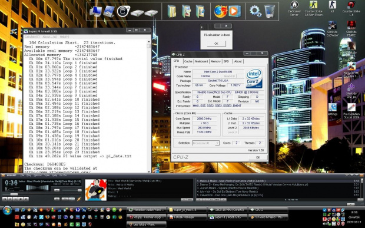This screenshot has height=228, width=365.
Task: Open the Computer icon in the top dock
Action: coord(96,11)
